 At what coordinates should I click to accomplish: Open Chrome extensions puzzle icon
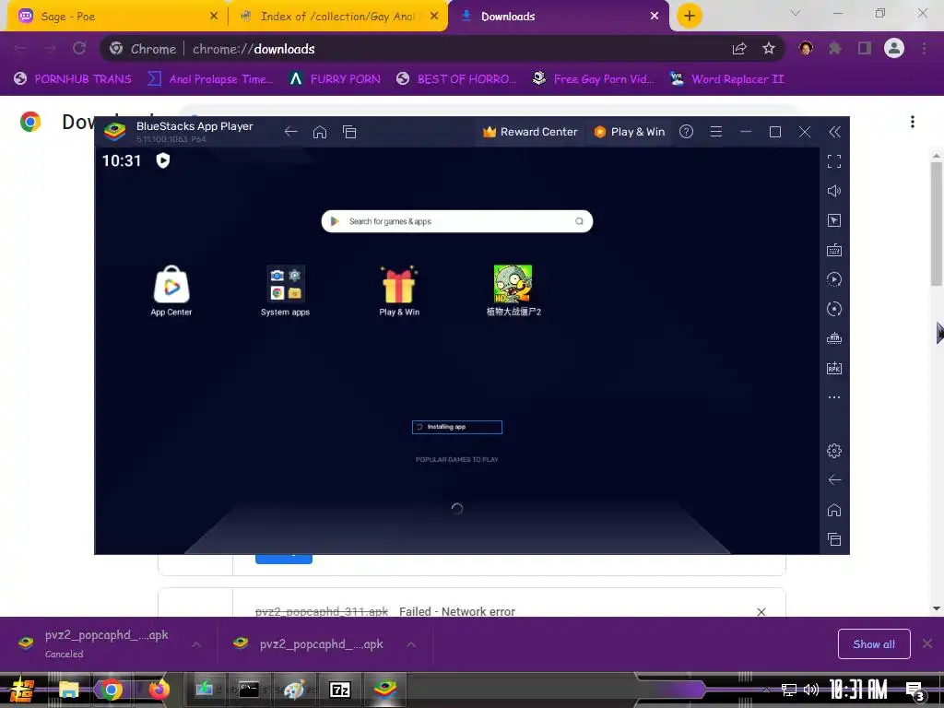click(835, 49)
